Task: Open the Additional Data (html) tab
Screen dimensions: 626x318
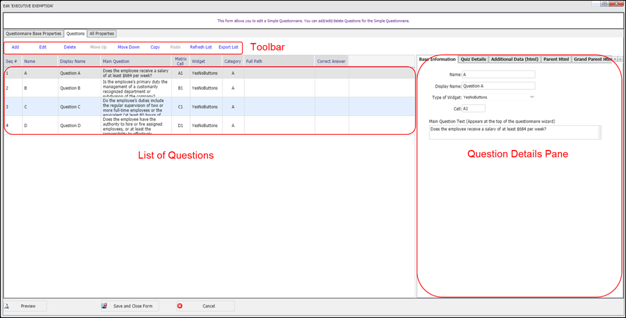Action: click(515, 60)
